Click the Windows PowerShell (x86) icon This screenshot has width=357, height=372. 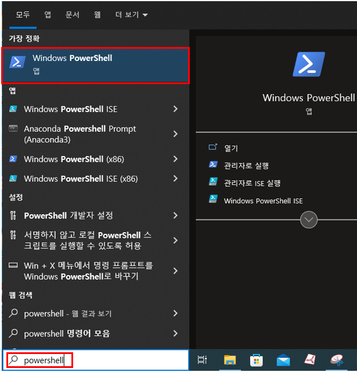coord(13,158)
